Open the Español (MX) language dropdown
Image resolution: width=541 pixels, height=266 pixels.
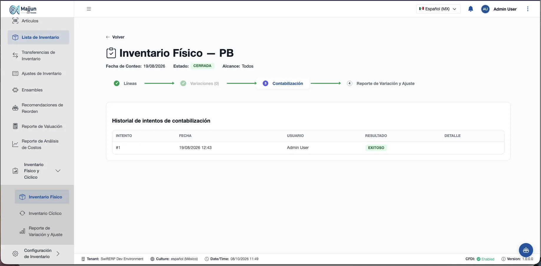438,9
